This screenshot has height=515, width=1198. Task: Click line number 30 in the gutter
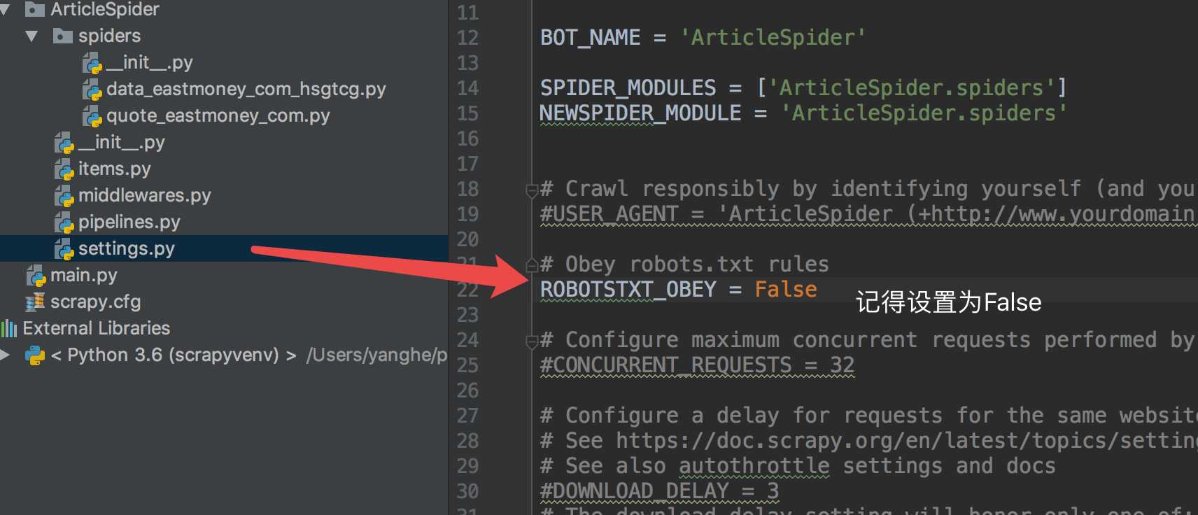pos(468,491)
